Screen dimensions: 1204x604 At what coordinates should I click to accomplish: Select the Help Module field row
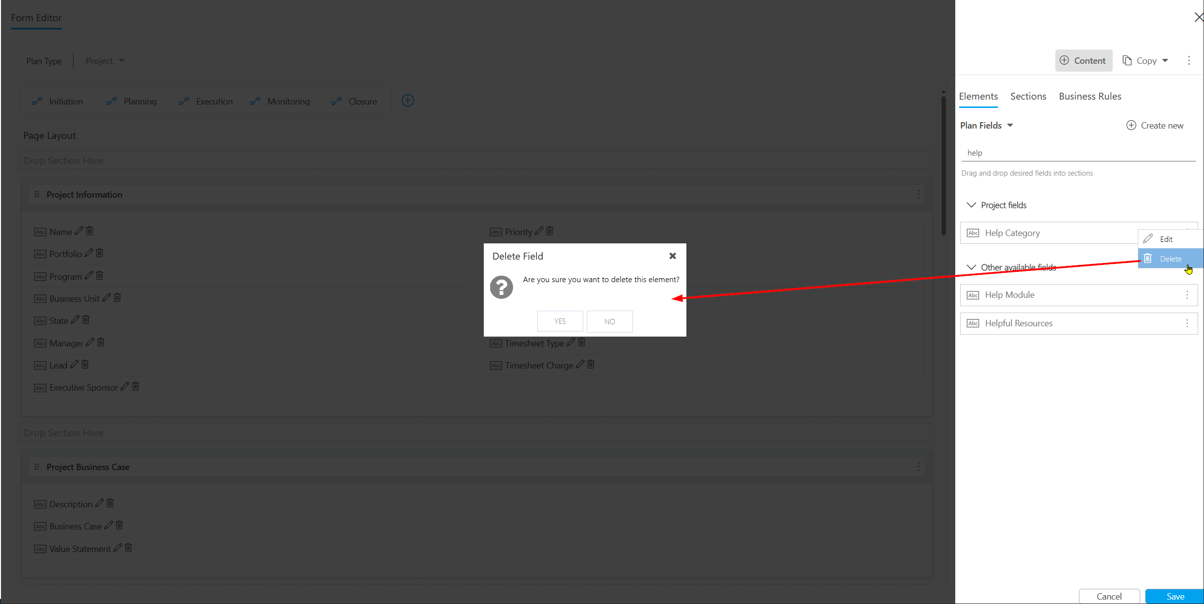(1078, 295)
